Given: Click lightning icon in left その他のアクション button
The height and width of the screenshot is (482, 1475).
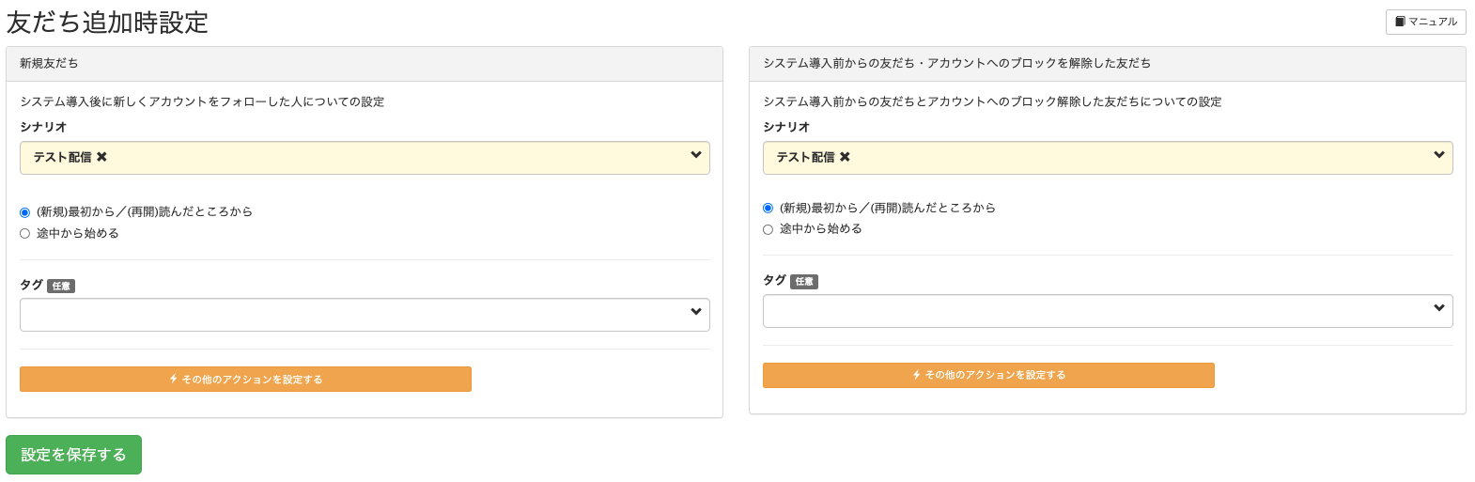Looking at the screenshot, I should coord(174,380).
